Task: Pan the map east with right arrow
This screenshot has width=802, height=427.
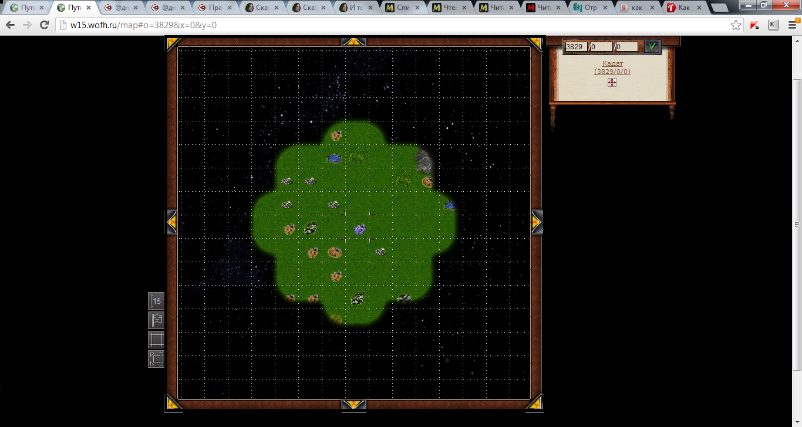Action: [537, 222]
